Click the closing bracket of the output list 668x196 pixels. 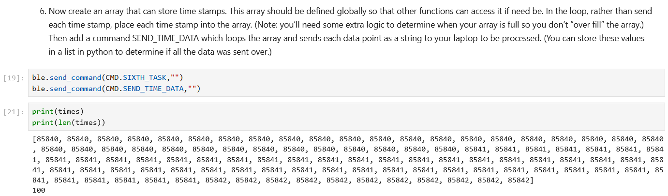click(532, 180)
